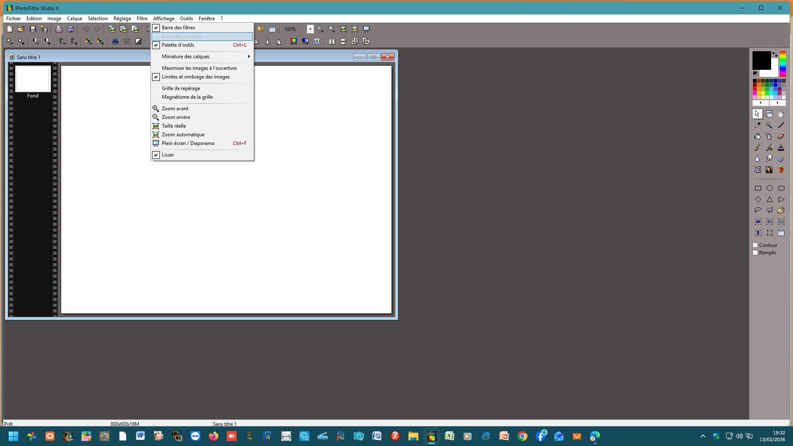Open the Filtre menu
793x446 pixels.
pos(142,19)
